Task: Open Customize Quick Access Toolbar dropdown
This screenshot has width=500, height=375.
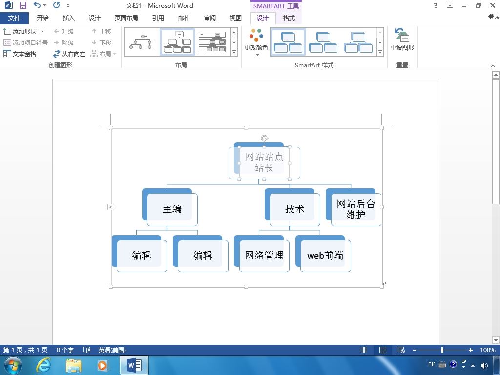Action: [68, 6]
